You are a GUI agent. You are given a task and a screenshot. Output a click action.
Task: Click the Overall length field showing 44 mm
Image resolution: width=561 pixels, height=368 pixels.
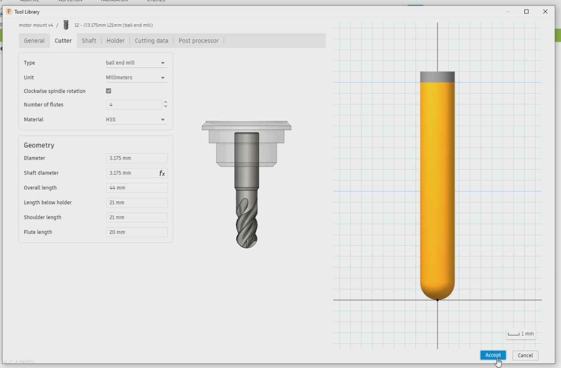click(137, 188)
